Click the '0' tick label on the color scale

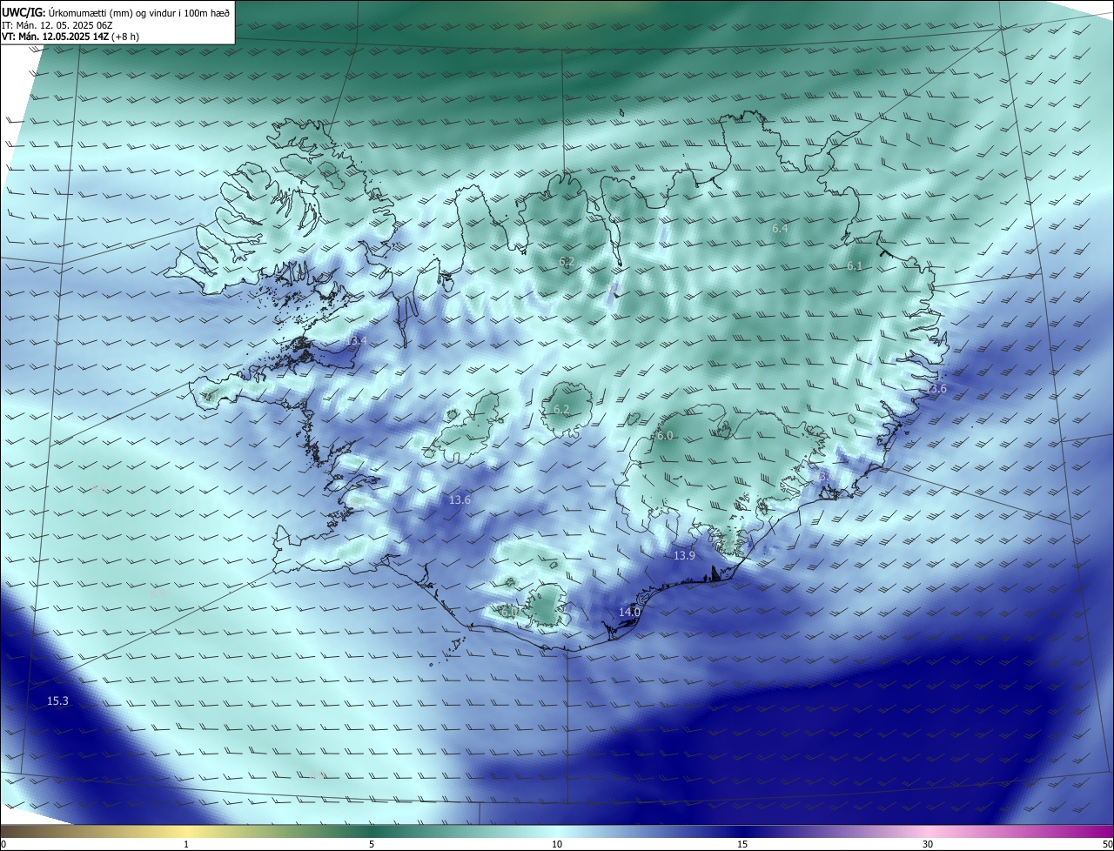tap(3, 844)
